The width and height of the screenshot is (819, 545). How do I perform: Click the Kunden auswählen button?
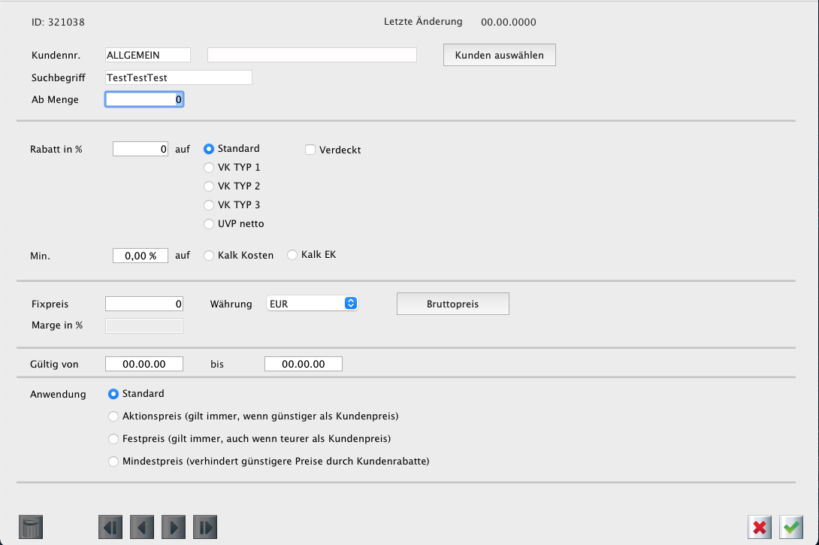[499, 56]
